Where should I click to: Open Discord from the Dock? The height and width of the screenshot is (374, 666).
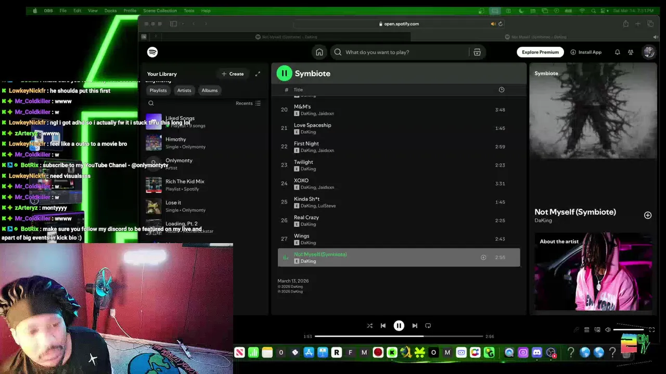(x=537, y=353)
